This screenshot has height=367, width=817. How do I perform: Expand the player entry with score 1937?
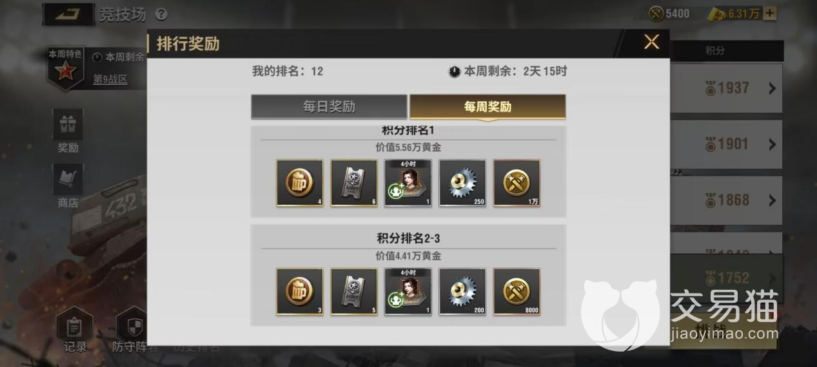tap(726, 88)
